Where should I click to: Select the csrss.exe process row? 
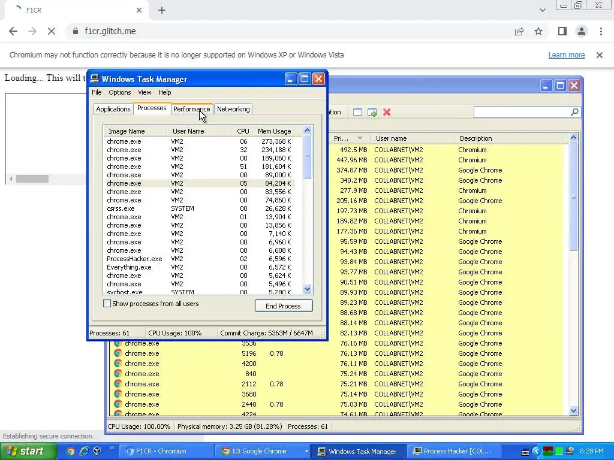(200, 208)
